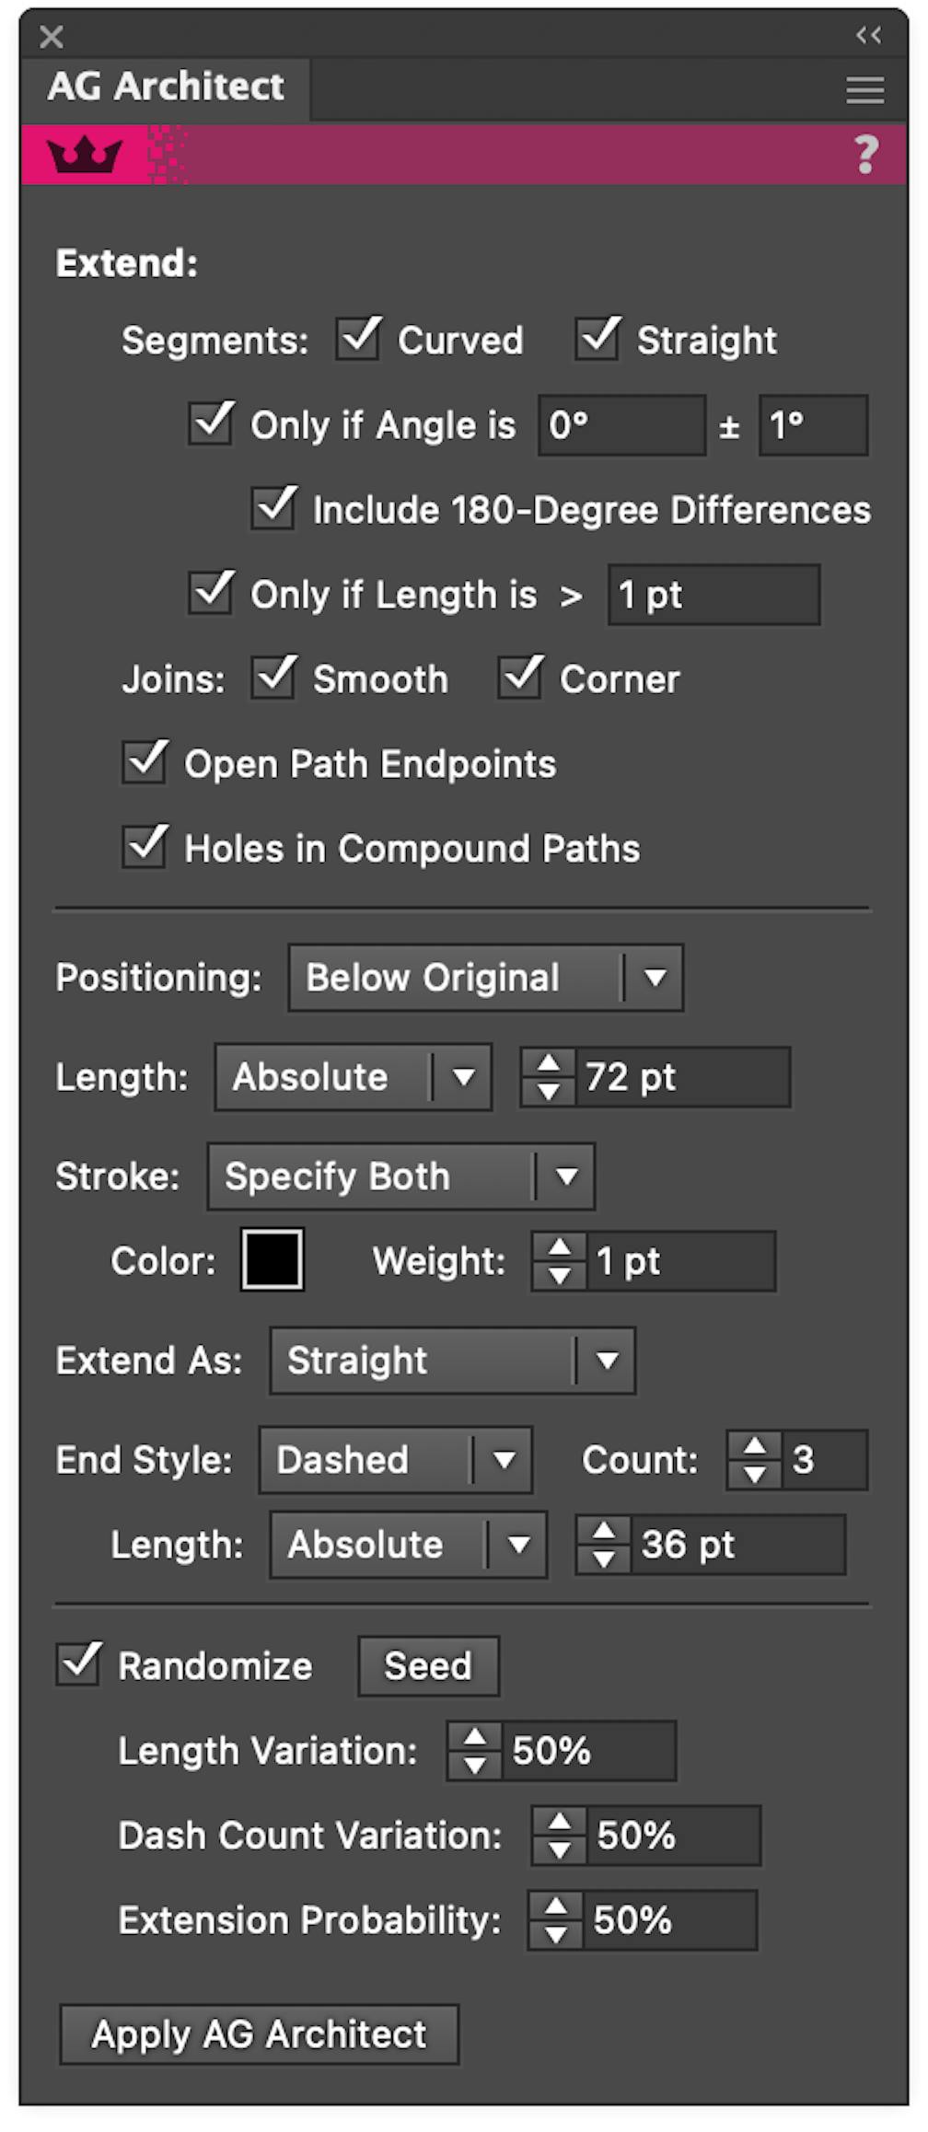
Task: Open the End Style dropdown
Action: point(394,1460)
